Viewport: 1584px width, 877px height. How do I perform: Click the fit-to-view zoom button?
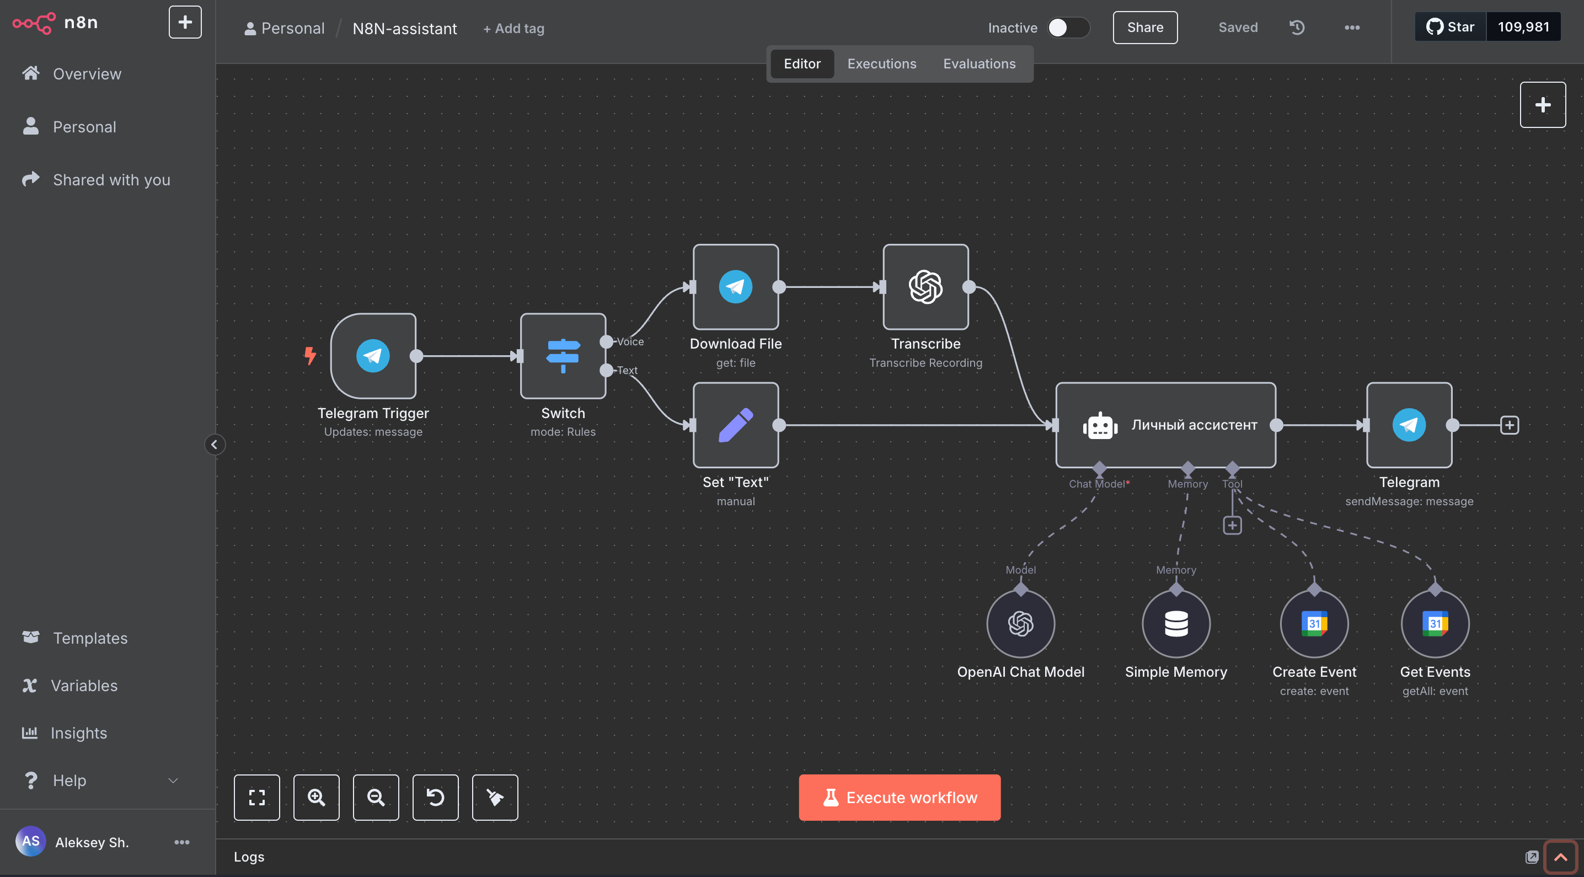[x=256, y=797]
